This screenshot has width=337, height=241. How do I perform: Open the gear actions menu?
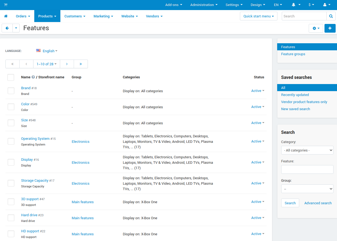(316, 28)
